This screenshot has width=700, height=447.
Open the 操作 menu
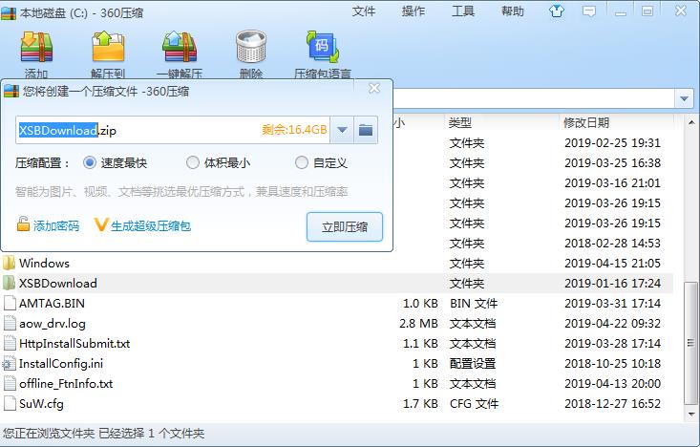click(413, 11)
